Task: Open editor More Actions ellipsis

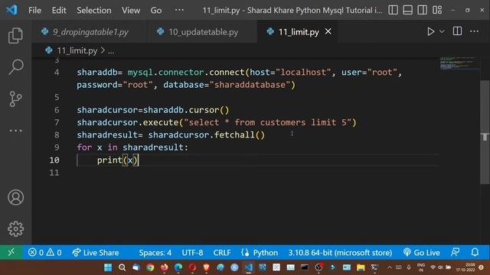Action: pos(474,31)
